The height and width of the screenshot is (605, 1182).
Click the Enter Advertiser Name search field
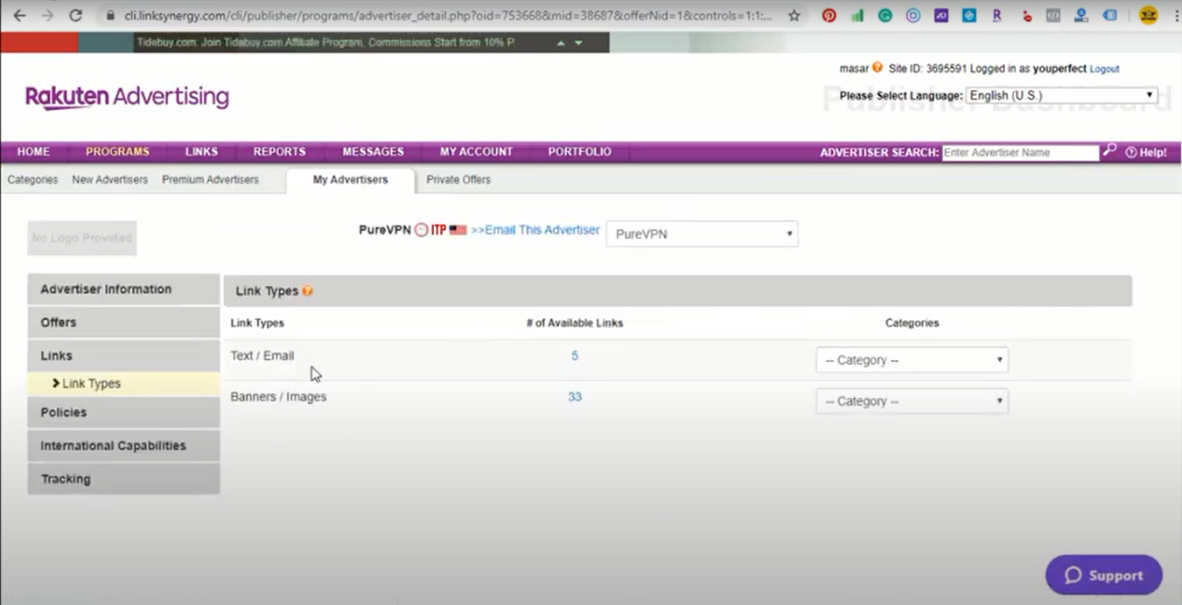tap(1020, 152)
